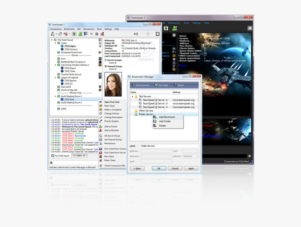Image resolution: width=301 pixels, height=227 pixels.
Task: Choose Open Text Chat from context menu
Action: tap(112, 102)
